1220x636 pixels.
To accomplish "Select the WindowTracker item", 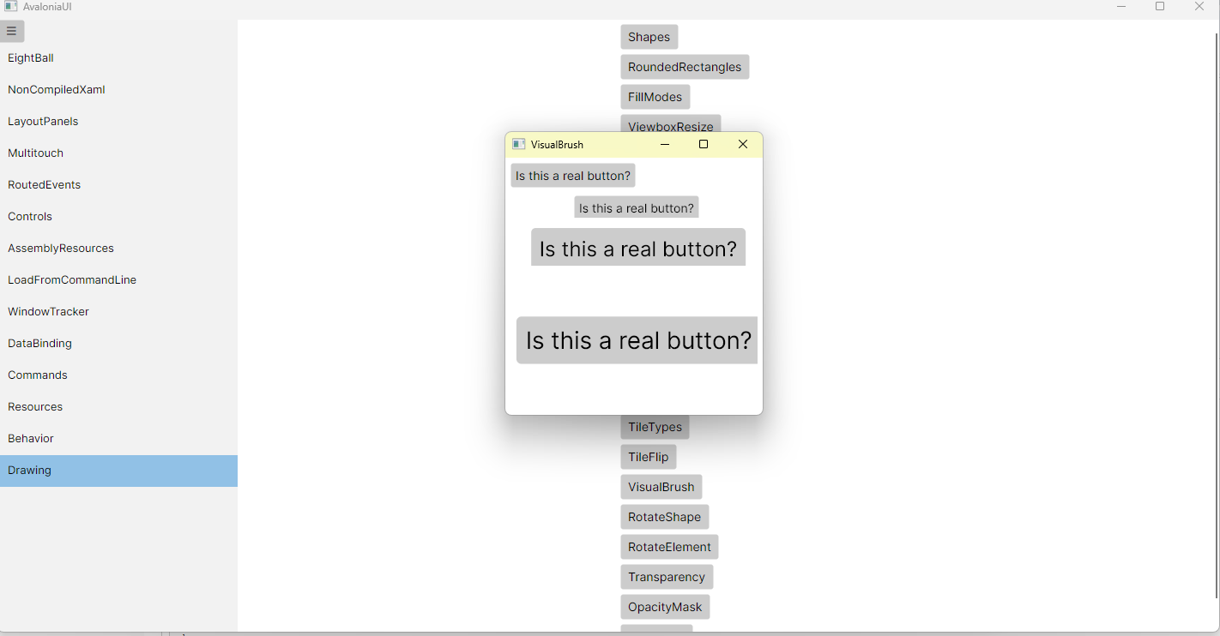I will 118,312.
